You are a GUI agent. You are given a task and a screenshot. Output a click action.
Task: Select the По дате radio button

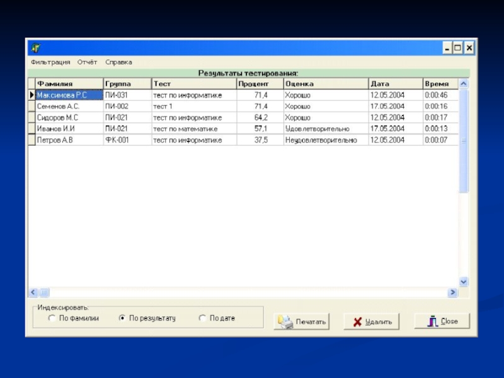coord(202,319)
